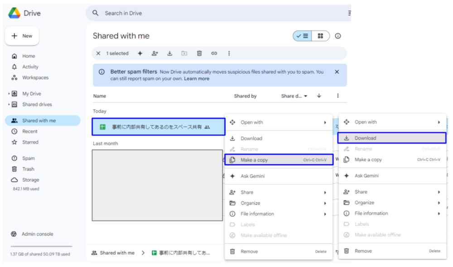Screen dimensions: 453x267
Task: Move selected file using the move-to-folder icon
Action: [184, 53]
